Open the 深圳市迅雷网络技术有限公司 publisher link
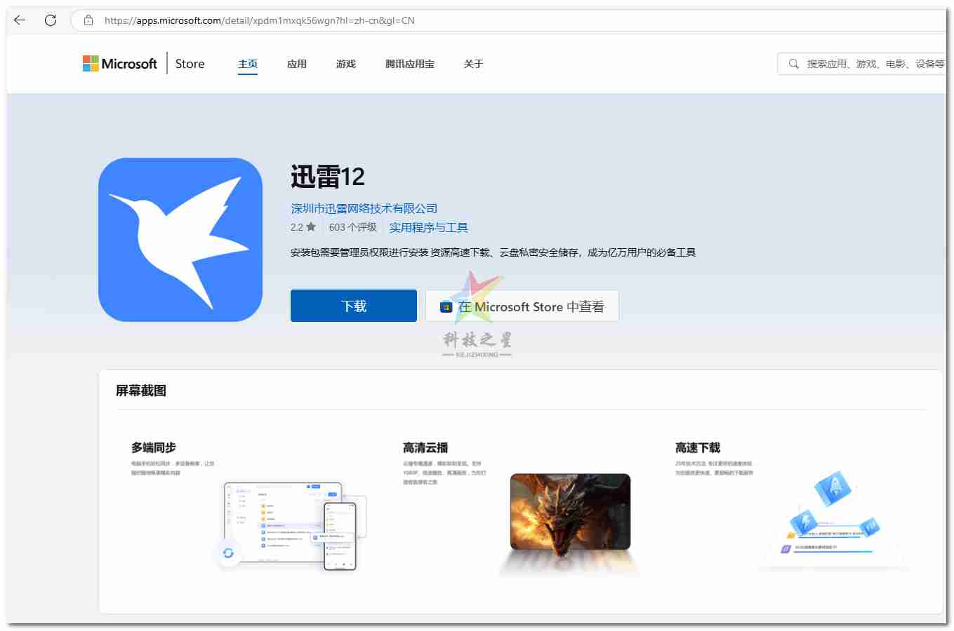This screenshot has width=954, height=631. pos(364,208)
